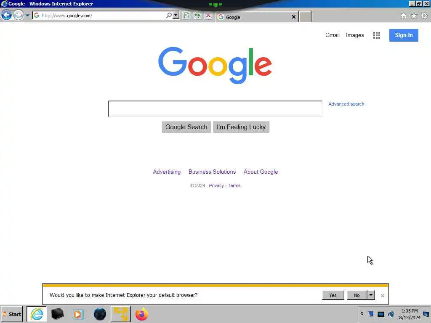Show hidden tray icons arrow
This screenshot has height=323, width=431.
(x=362, y=314)
